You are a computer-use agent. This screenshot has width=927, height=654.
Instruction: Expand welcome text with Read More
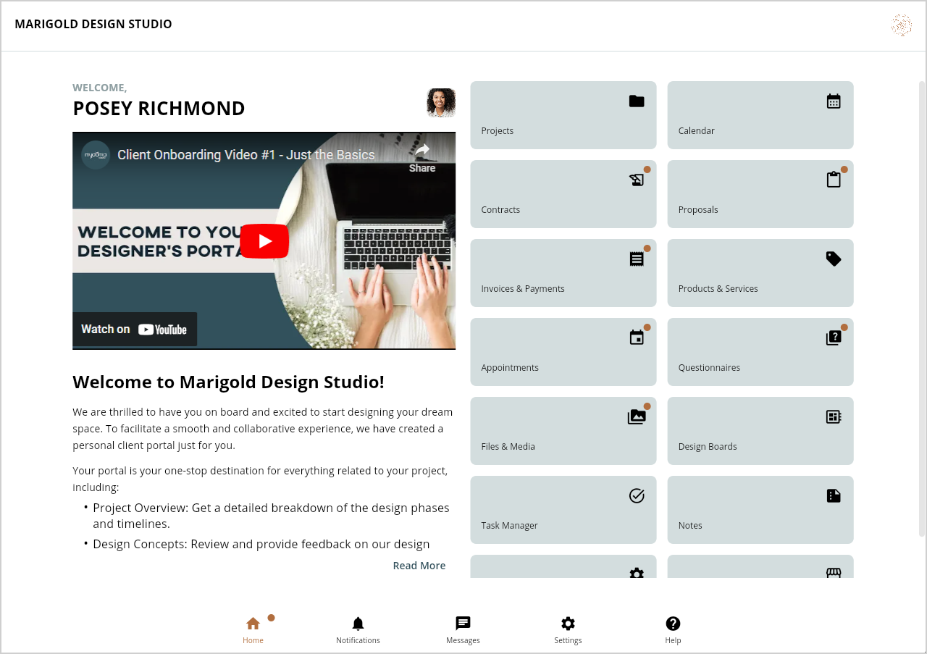point(419,566)
